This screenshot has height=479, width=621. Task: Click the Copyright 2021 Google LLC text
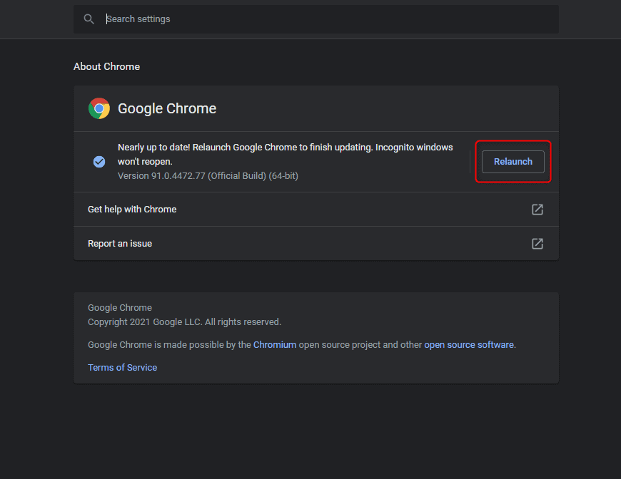[185, 322]
